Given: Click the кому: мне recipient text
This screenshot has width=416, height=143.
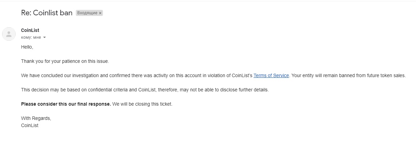Looking at the screenshot, I should [x=31, y=37].
